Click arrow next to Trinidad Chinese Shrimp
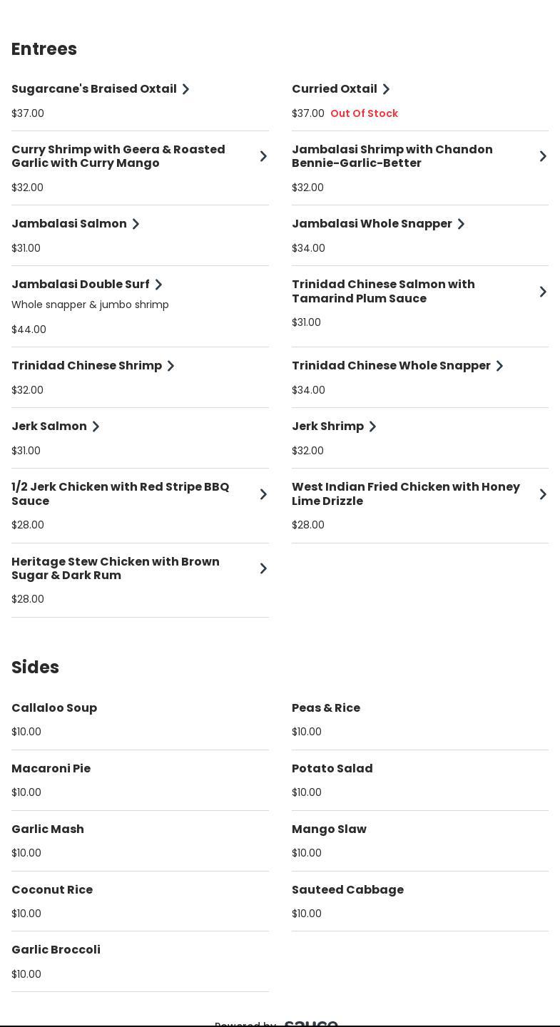Image resolution: width=560 pixels, height=1027 pixels. [x=170, y=366]
